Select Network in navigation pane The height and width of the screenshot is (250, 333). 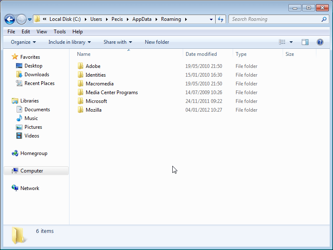[30, 188]
